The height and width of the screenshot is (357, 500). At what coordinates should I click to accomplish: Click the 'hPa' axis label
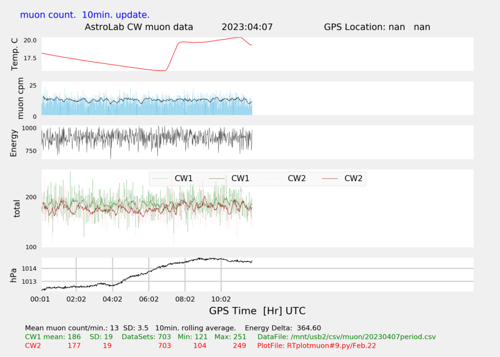14,274
